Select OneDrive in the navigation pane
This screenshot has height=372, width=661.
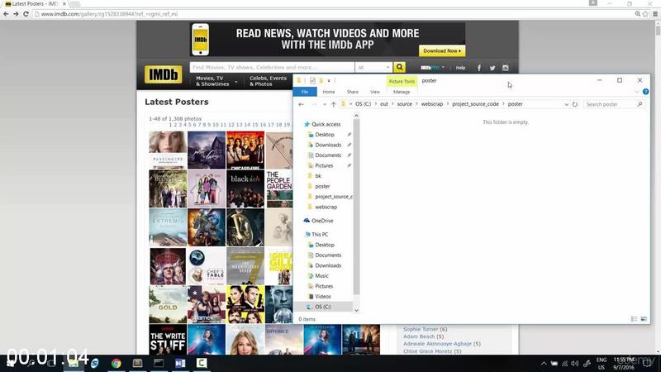click(x=322, y=221)
